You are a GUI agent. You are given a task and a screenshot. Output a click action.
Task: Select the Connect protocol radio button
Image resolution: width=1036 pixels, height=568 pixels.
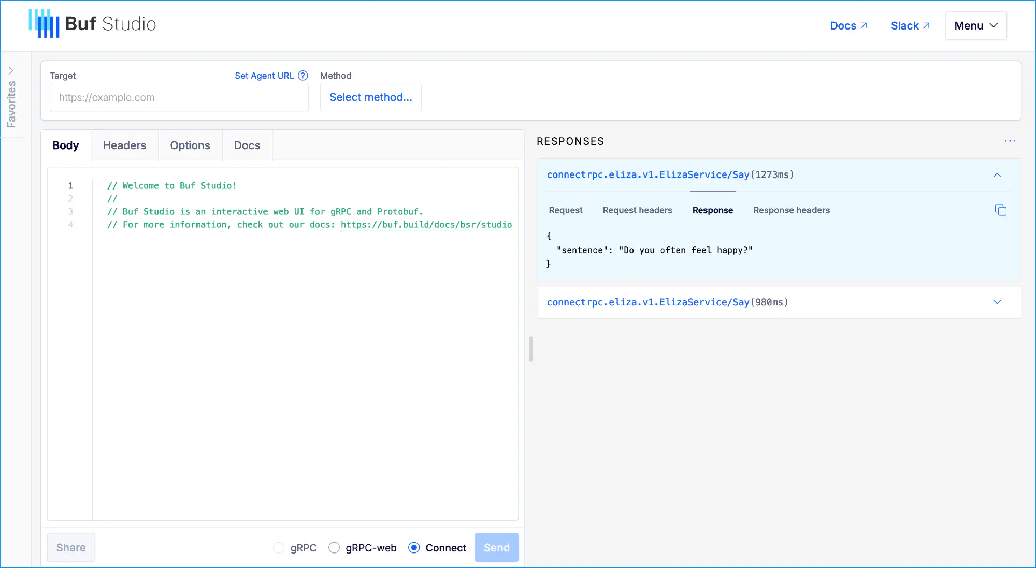pos(414,548)
